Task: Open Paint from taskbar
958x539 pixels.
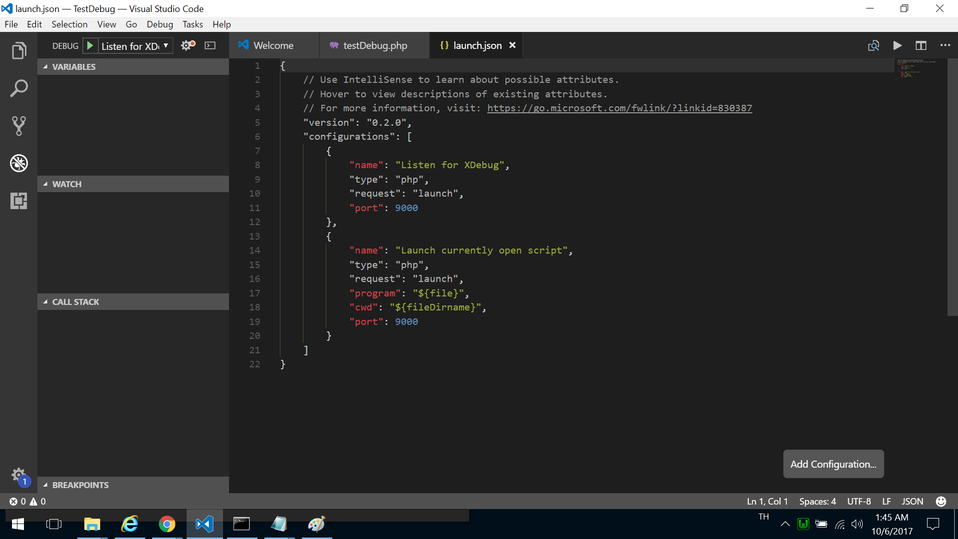Action: coord(316,524)
